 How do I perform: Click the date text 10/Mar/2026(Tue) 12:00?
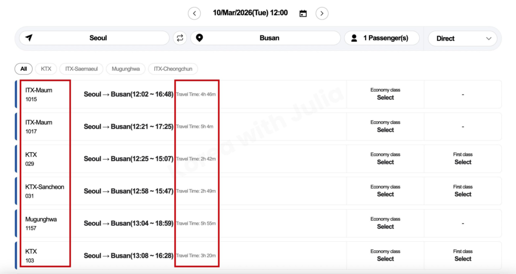pos(250,13)
